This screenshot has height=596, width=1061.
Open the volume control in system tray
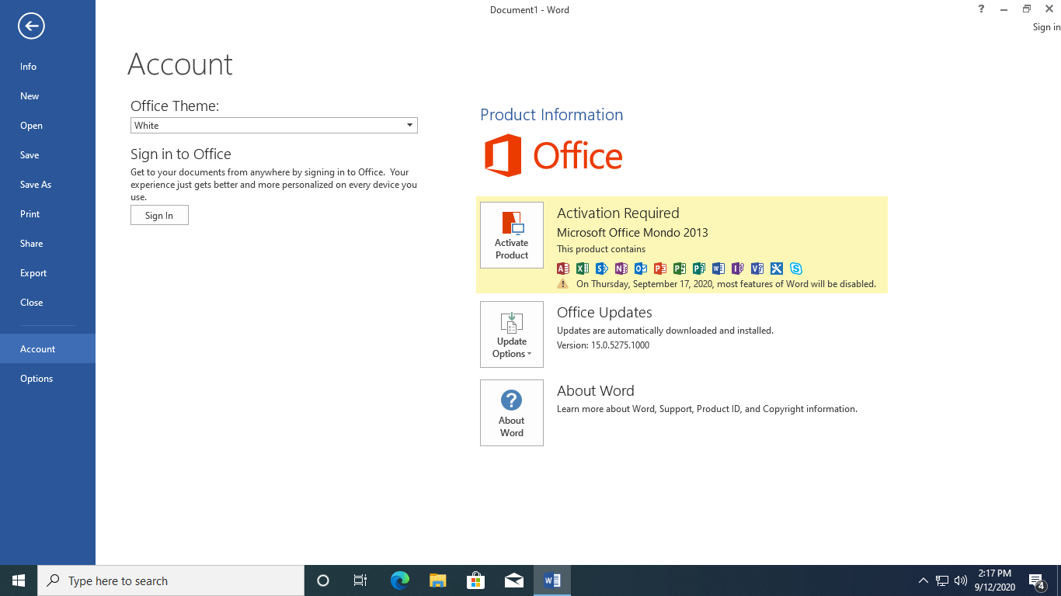(x=961, y=580)
